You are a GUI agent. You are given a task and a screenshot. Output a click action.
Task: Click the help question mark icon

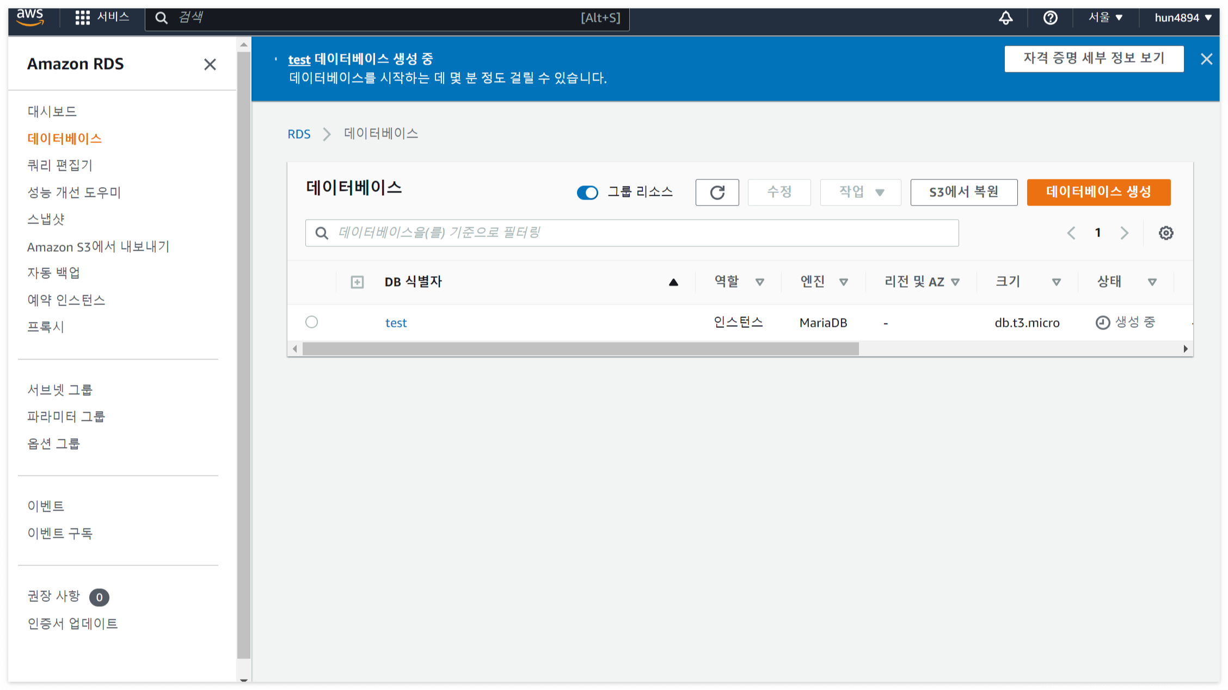pyautogui.click(x=1050, y=18)
